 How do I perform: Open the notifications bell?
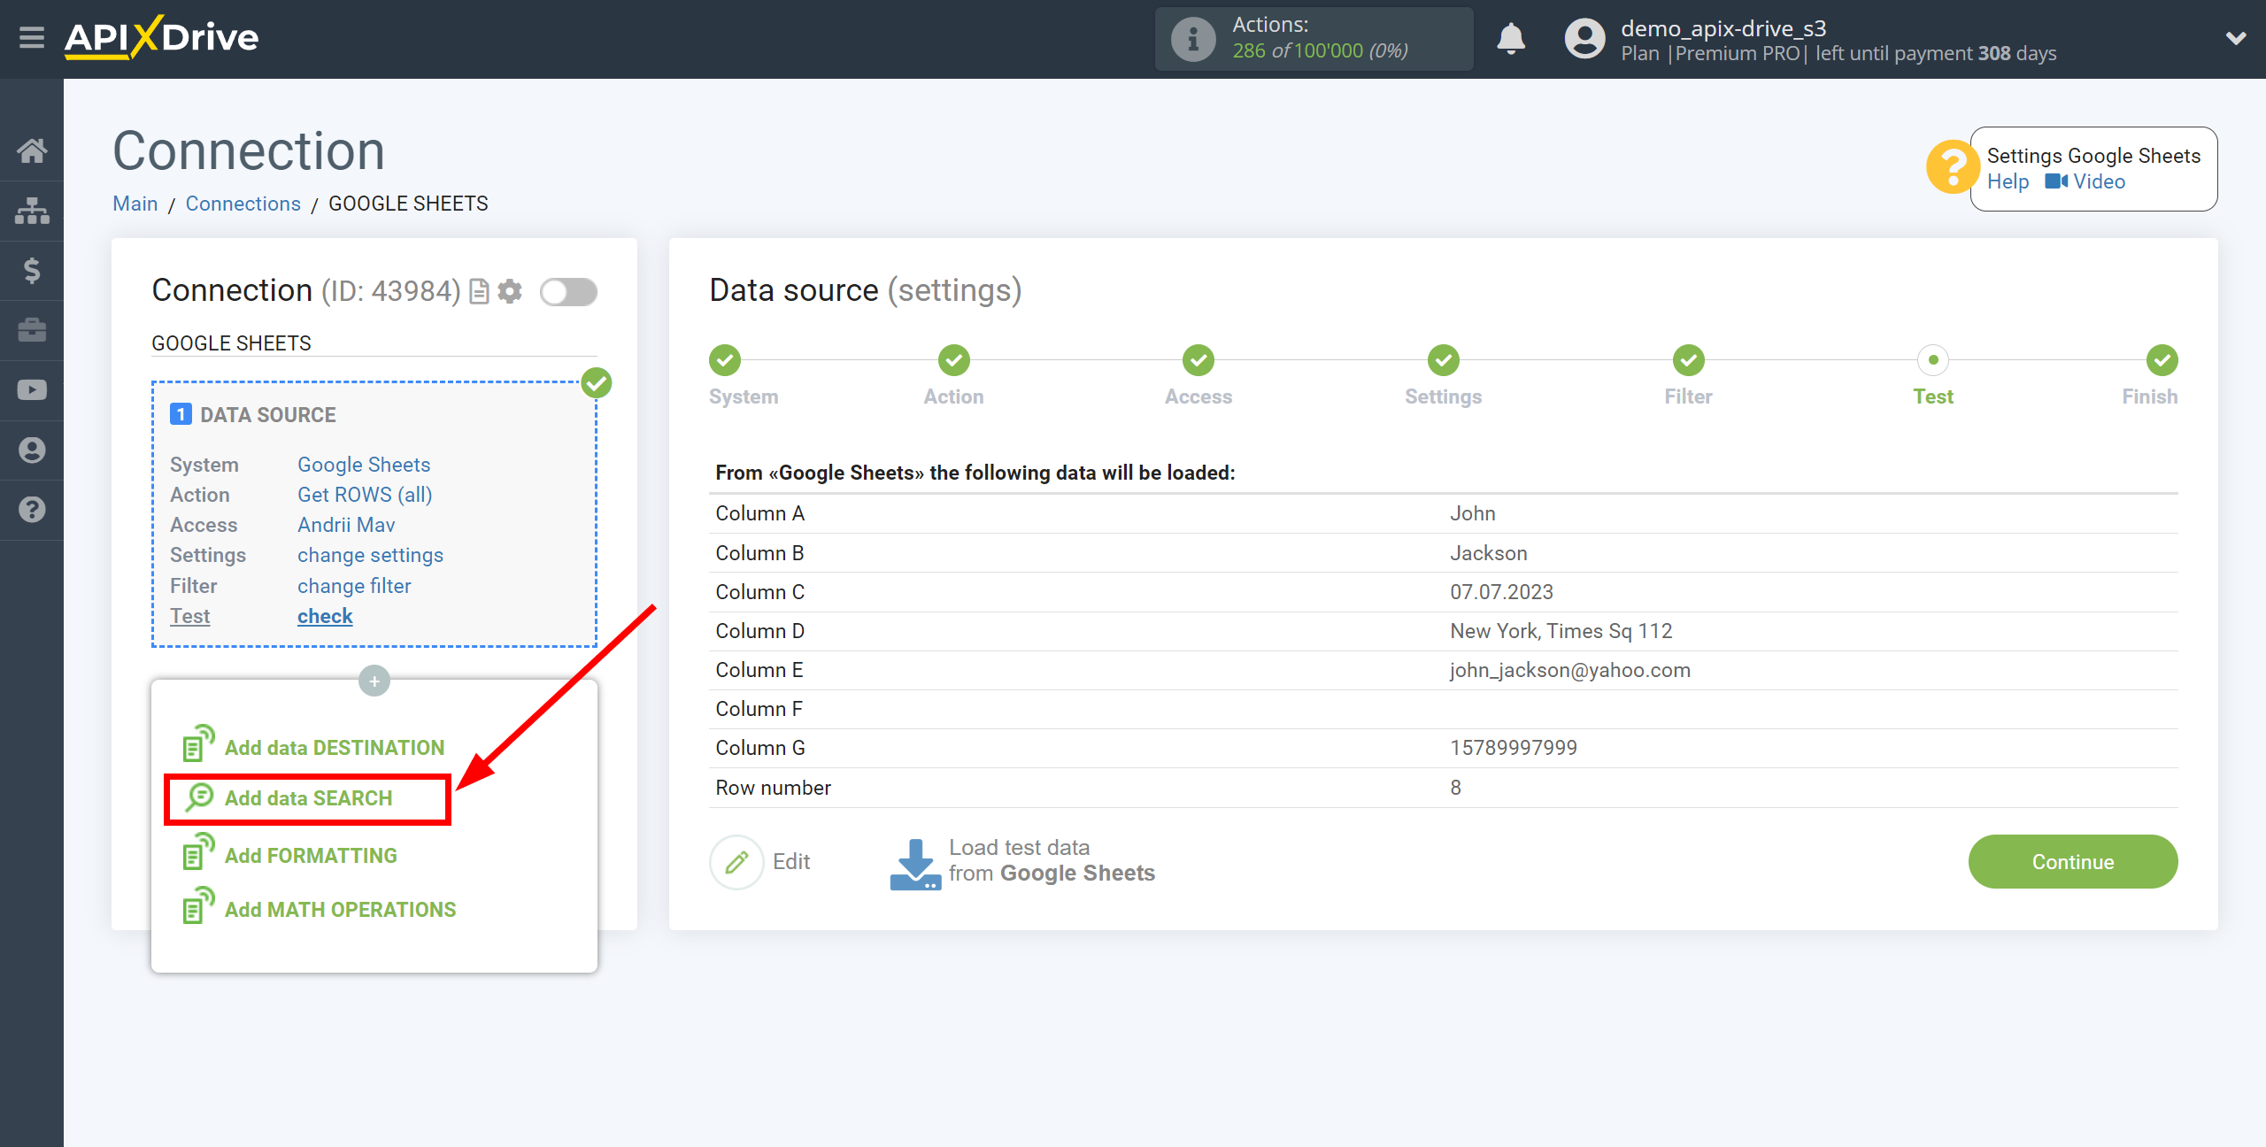point(1511,39)
